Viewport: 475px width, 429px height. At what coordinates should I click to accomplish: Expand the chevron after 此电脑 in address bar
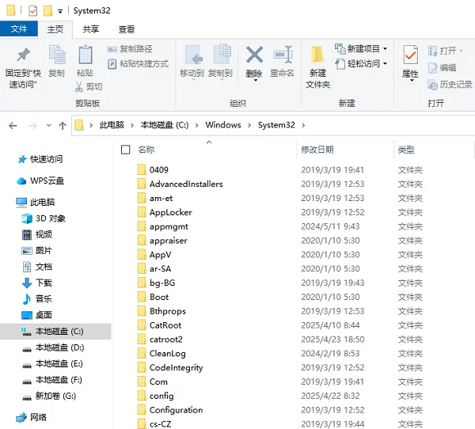[132, 125]
